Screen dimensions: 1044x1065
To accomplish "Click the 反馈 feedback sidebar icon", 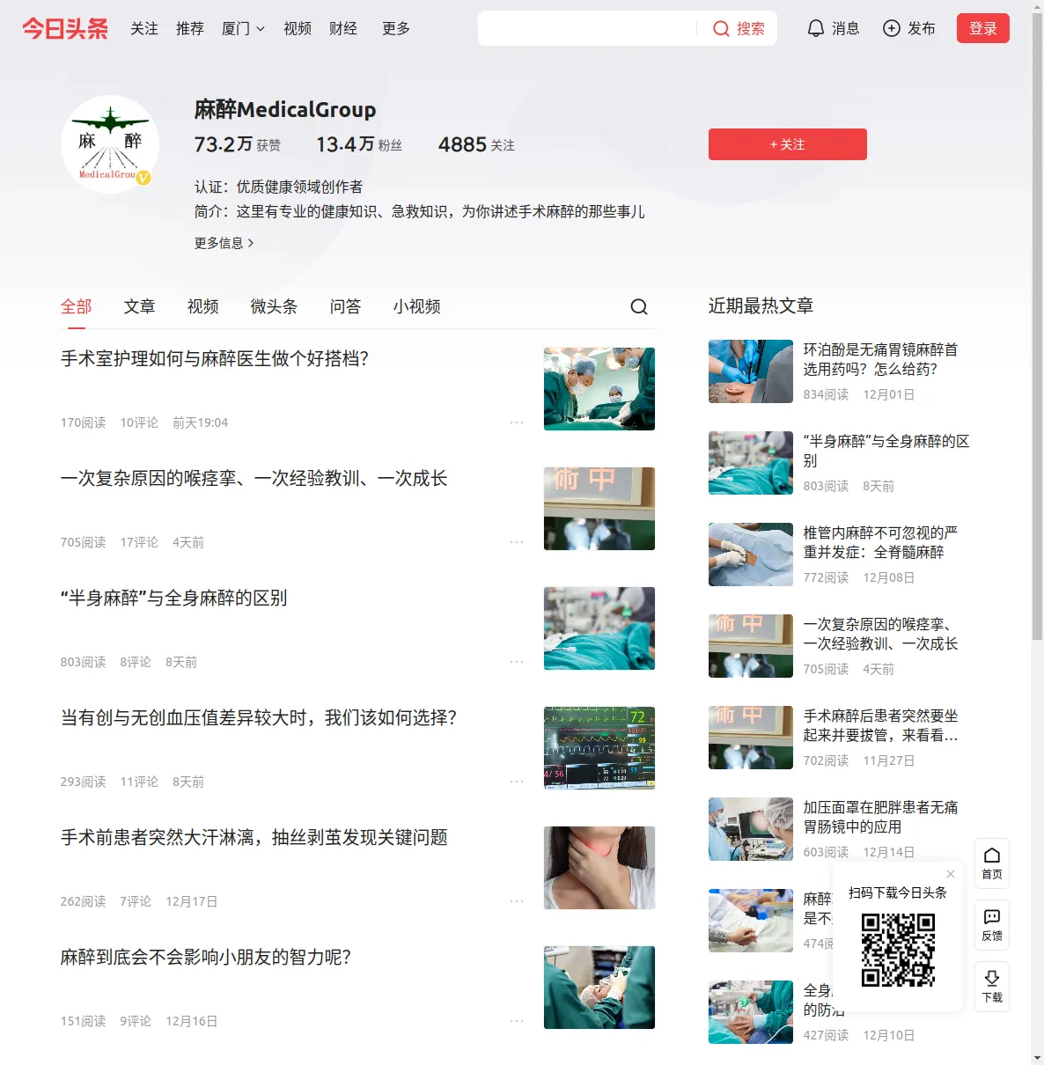I will point(992,925).
